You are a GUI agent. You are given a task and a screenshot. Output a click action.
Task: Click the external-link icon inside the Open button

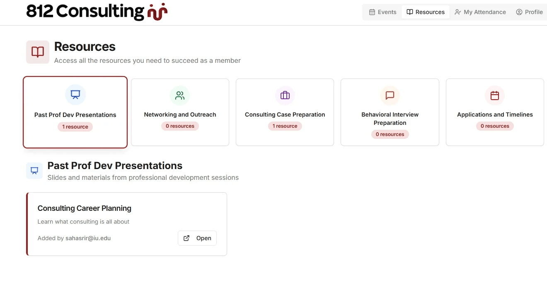pyautogui.click(x=186, y=238)
